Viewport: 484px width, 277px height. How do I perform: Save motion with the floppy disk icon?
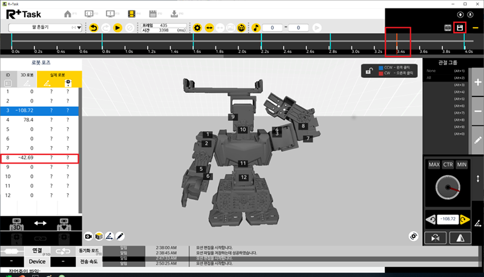460,28
